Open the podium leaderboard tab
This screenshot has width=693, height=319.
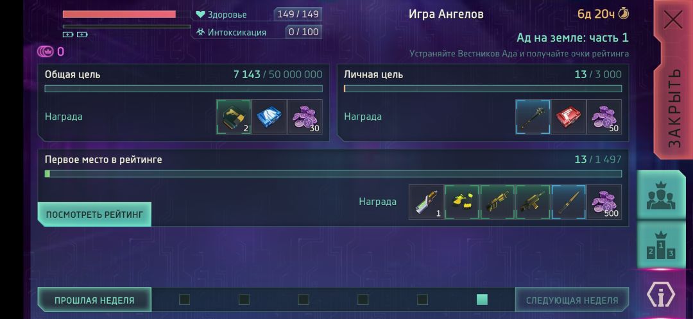661,245
